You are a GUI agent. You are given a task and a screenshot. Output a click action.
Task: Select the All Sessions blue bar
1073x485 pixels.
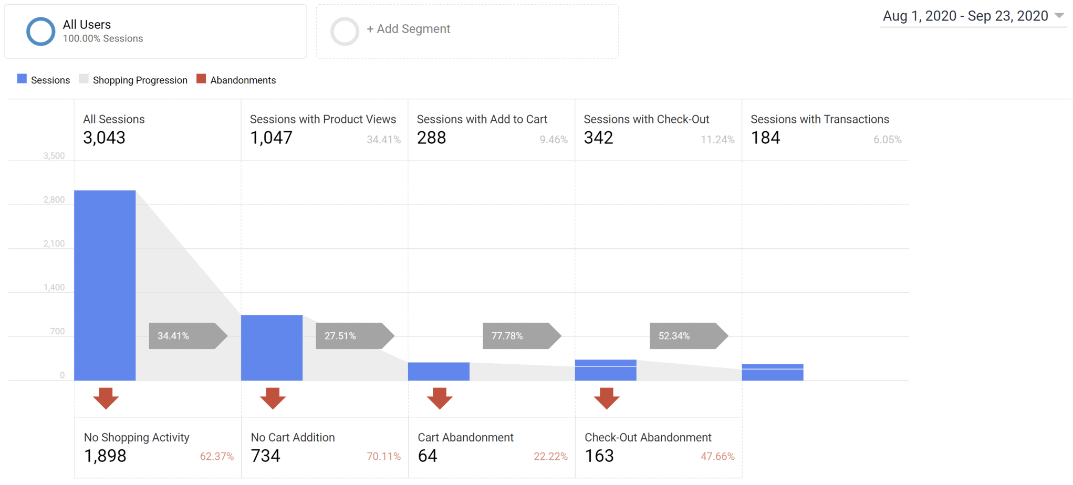tap(105, 286)
